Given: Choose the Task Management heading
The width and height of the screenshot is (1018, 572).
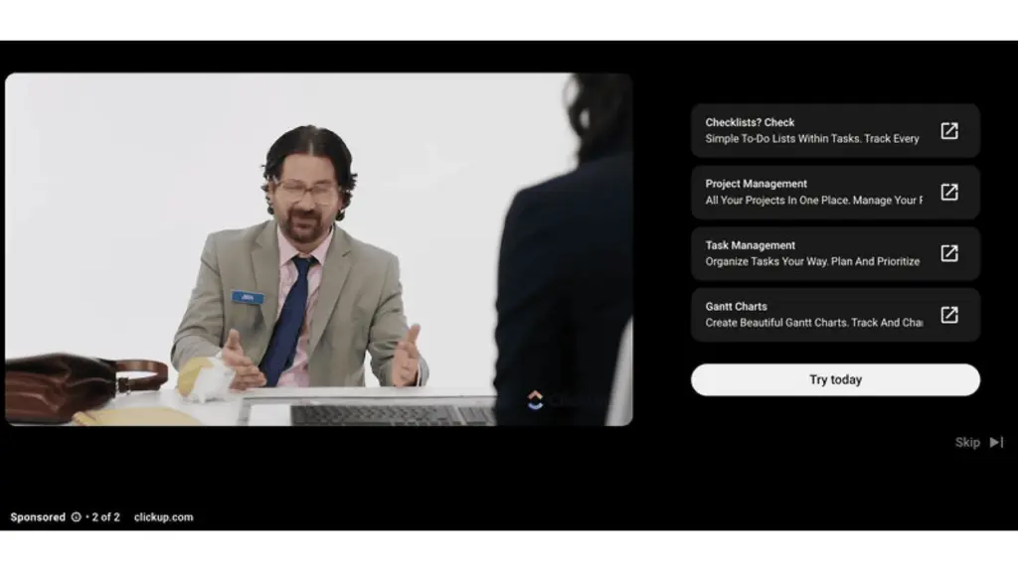Looking at the screenshot, I should 750,245.
